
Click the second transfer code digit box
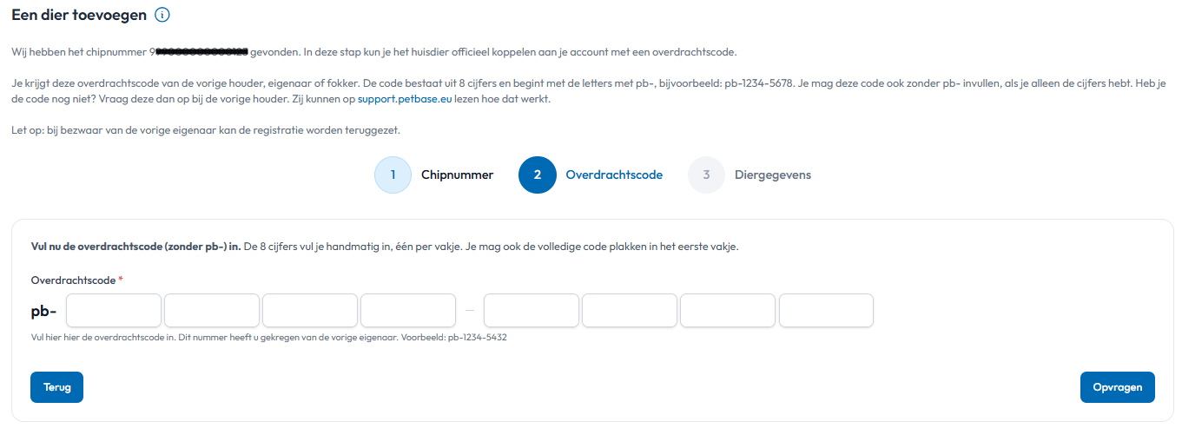pyautogui.click(x=212, y=310)
